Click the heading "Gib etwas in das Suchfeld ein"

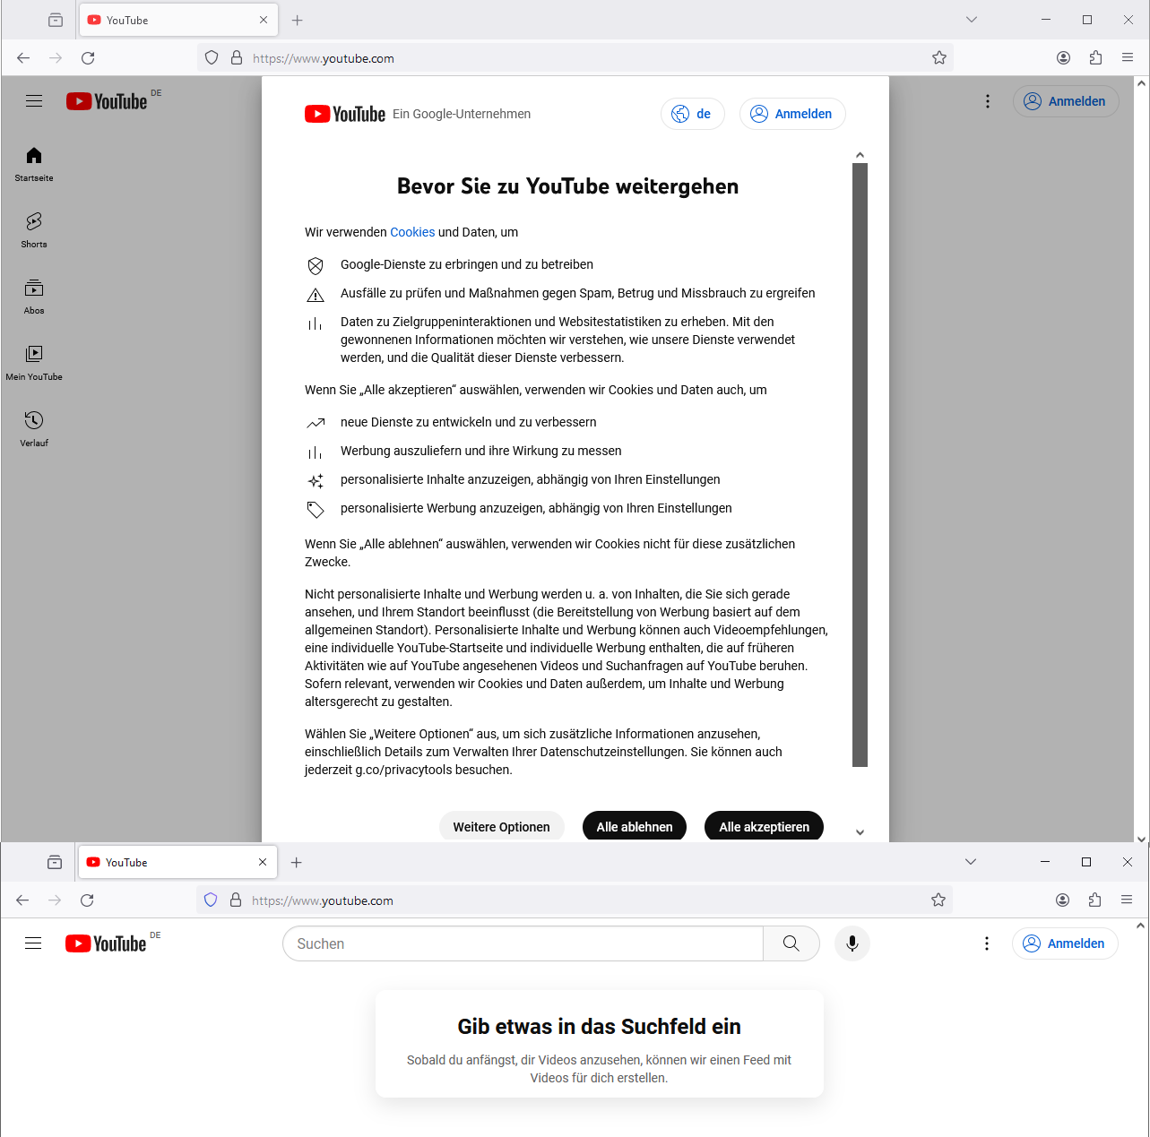pyautogui.click(x=599, y=1027)
